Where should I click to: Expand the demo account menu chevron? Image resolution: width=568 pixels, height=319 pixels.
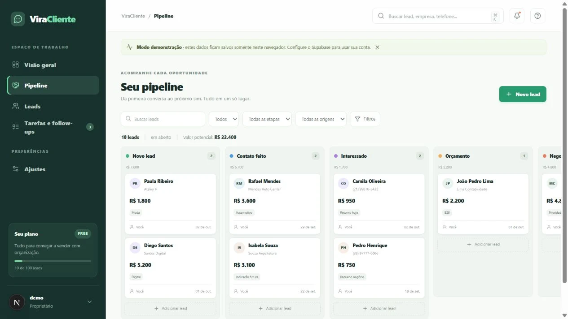[89, 302]
